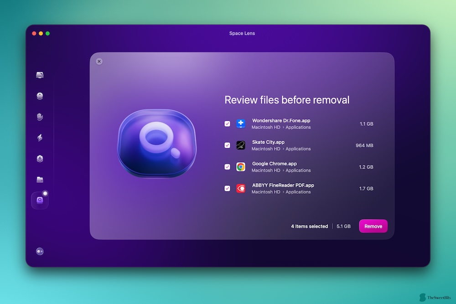Open the Performance lightning bolt icon
The height and width of the screenshot is (304, 456).
[x=40, y=138]
